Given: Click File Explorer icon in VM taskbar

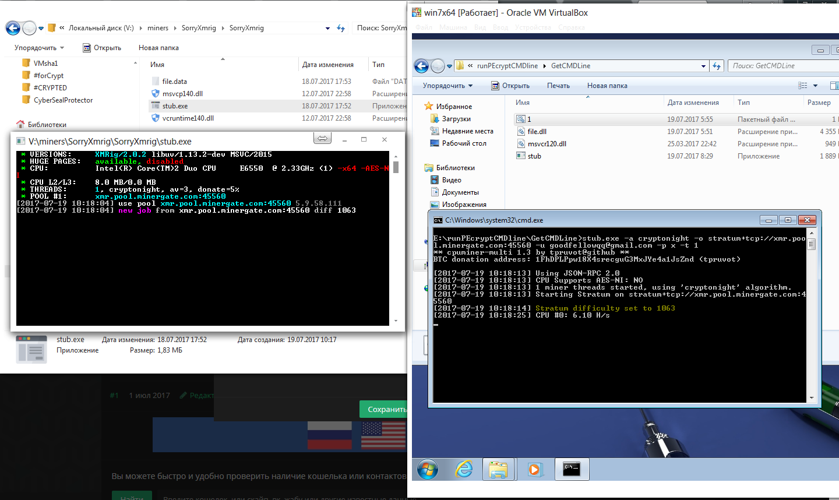Looking at the screenshot, I should click(499, 469).
